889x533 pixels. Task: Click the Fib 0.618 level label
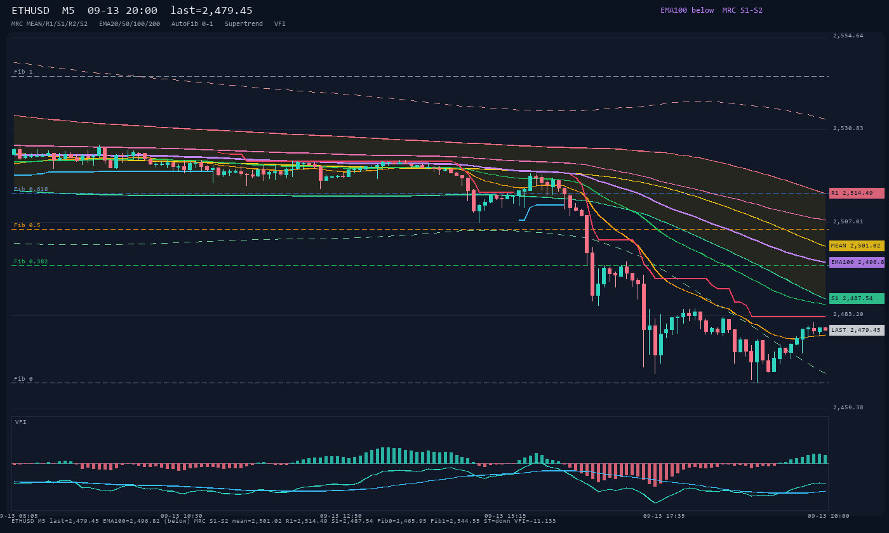[30, 189]
